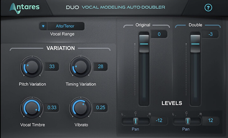The image size is (228, 138).
Task: Click the Double pan value 12
Action: click(211, 120)
